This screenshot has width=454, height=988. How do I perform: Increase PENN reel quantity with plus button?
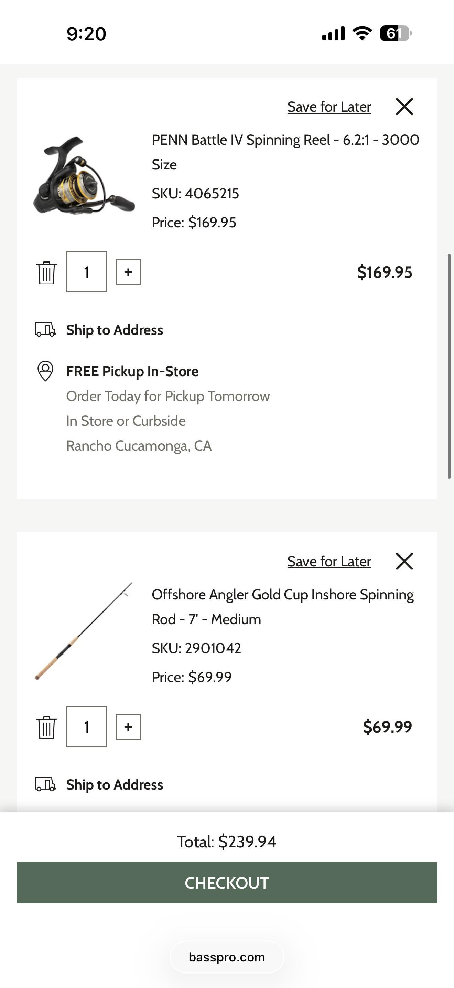click(128, 272)
